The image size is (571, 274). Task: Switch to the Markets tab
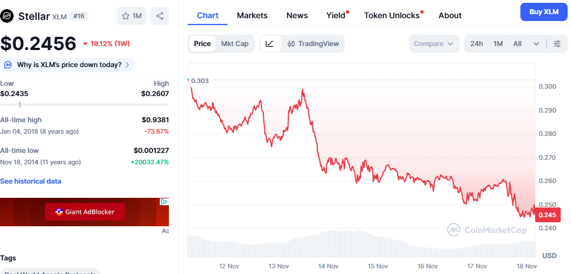(x=252, y=15)
